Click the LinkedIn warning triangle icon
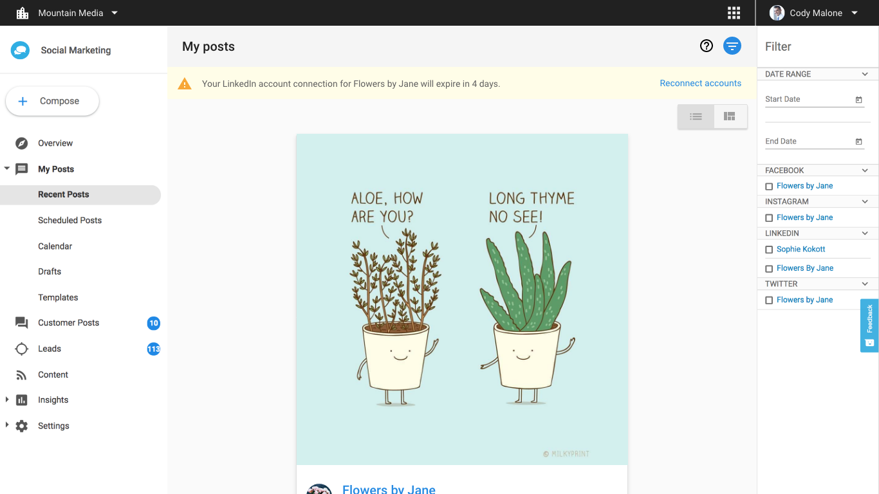Screen dimensions: 879x494 coord(185,84)
